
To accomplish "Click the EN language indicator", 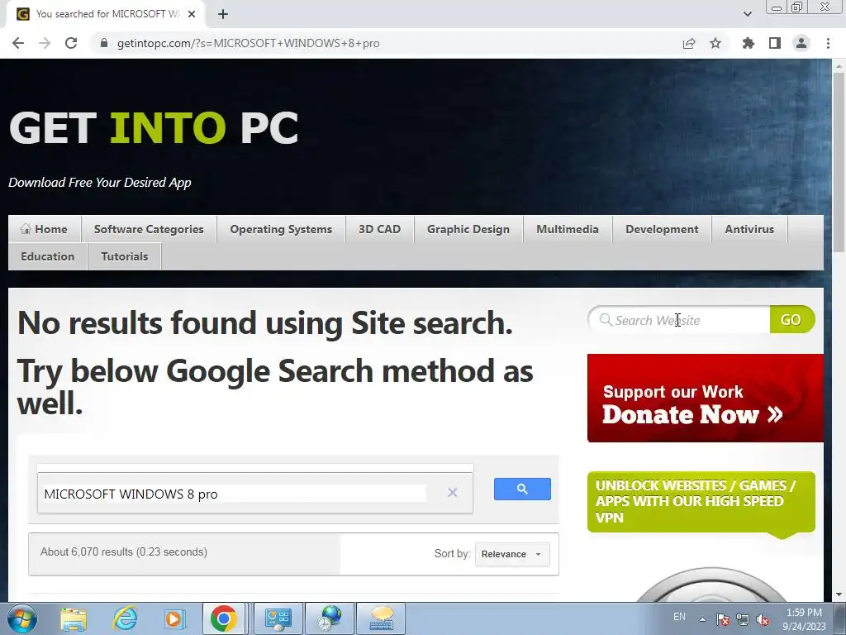I will pos(679,616).
